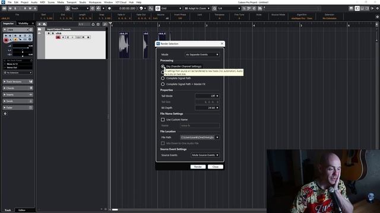Switch to the Editor tab at bottom
380x213 pixels.
pos(22,210)
